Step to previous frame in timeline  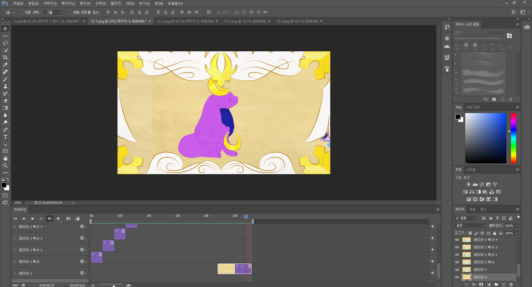(x=24, y=219)
